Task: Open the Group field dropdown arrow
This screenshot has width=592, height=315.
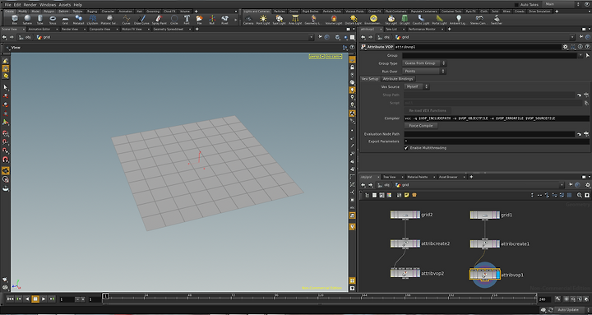Action: (x=580, y=55)
